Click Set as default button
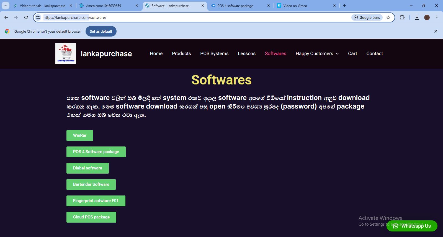443x237 pixels. (101, 31)
